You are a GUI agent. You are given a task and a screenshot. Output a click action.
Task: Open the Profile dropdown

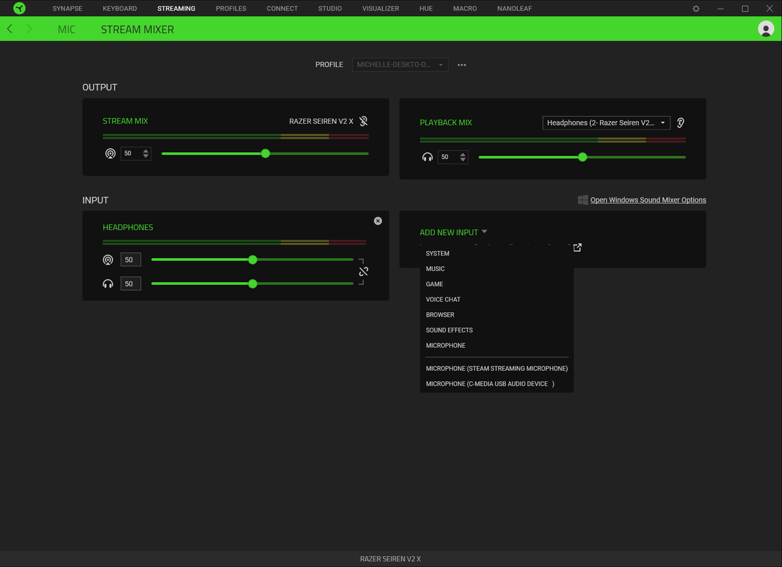(400, 65)
